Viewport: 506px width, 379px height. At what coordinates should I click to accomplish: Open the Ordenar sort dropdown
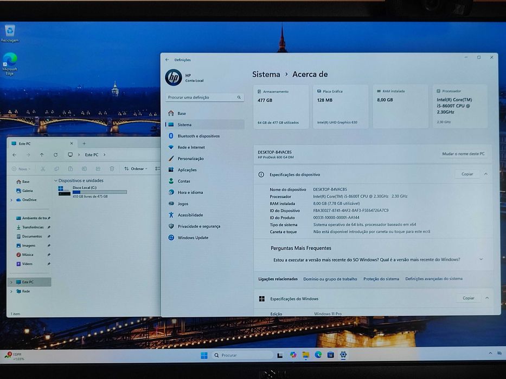pos(136,168)
